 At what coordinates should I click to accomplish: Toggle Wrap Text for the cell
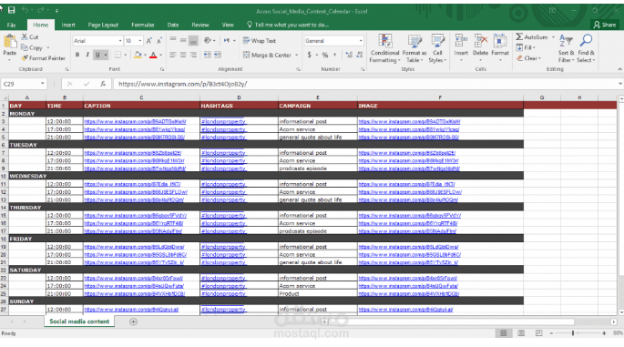(x=260, y=41)
